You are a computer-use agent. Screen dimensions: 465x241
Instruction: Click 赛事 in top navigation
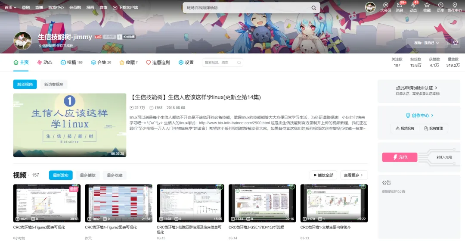tap(103, 7)
